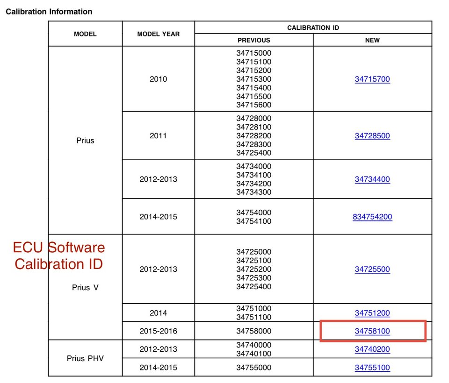This screenshot has width=449, height=383.
Task: Follow the 34734400 calibration ID link
Action: click(x=372, y=179)
